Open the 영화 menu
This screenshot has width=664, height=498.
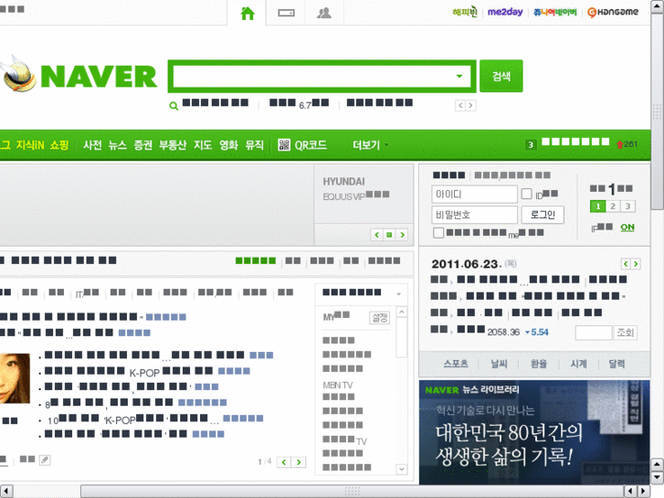coord(228,145)
